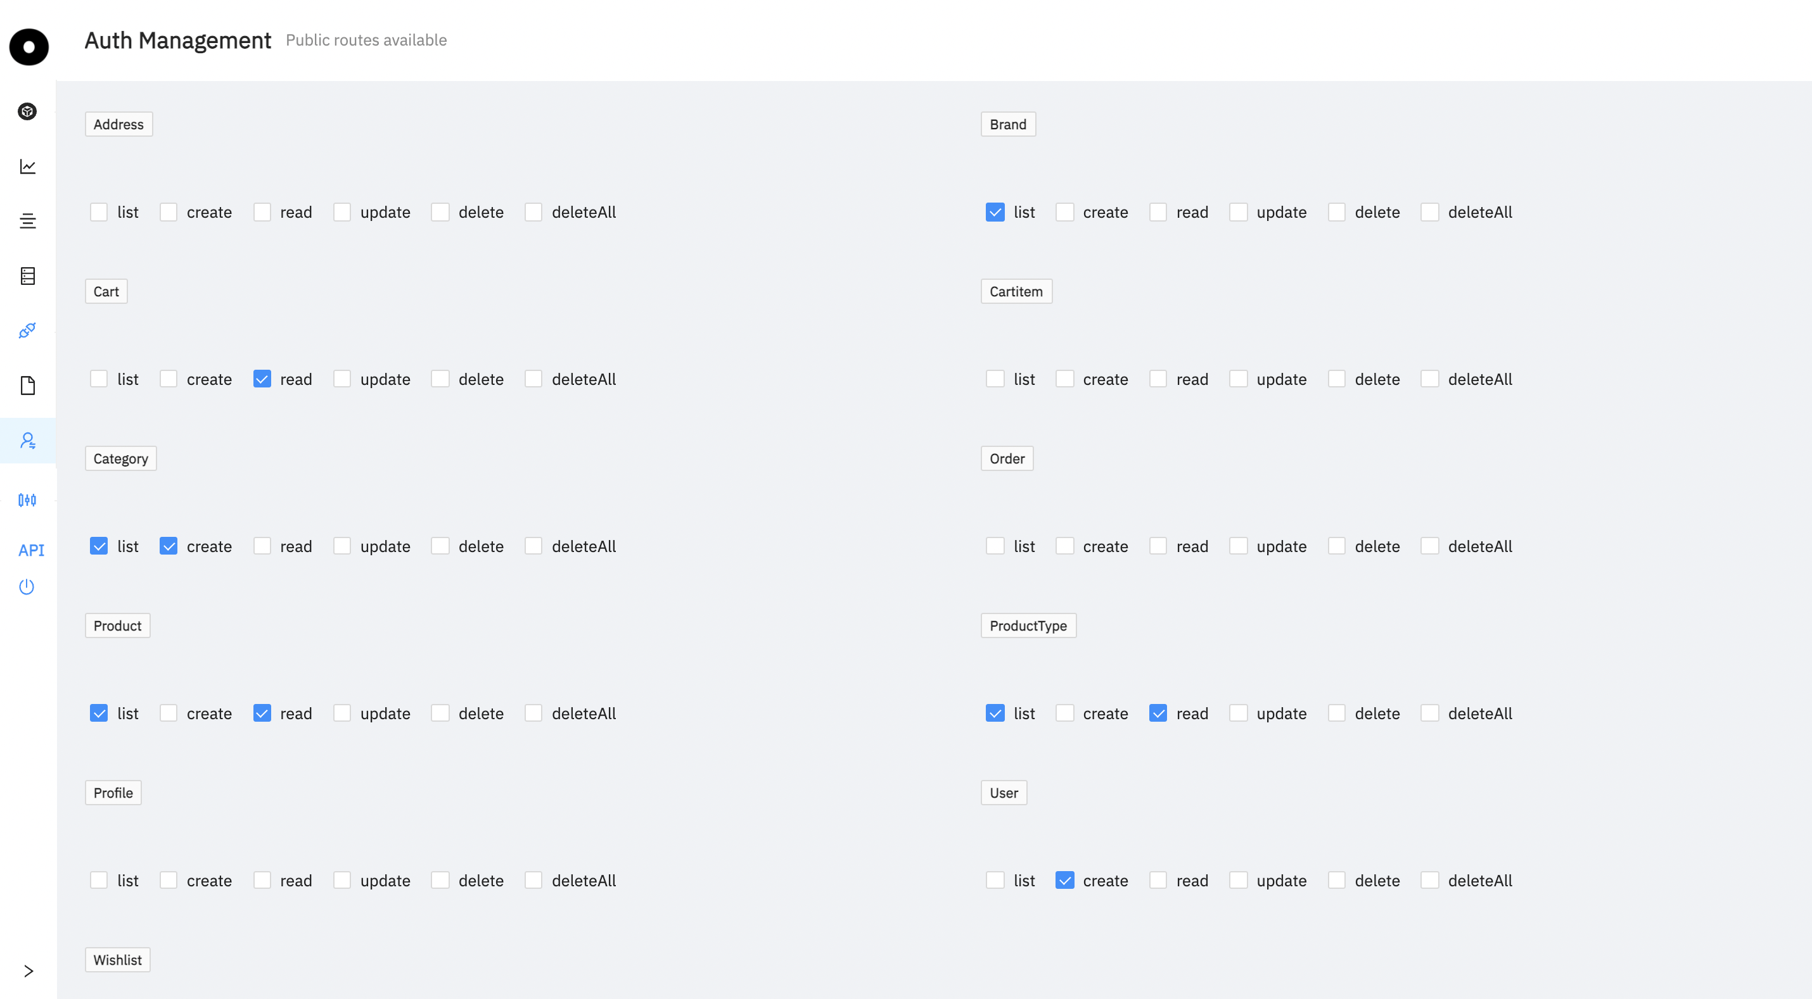This screenshot has width=1812, height=999.
Task: Disable Cart read checkbox
Action: tap(262, 379)
